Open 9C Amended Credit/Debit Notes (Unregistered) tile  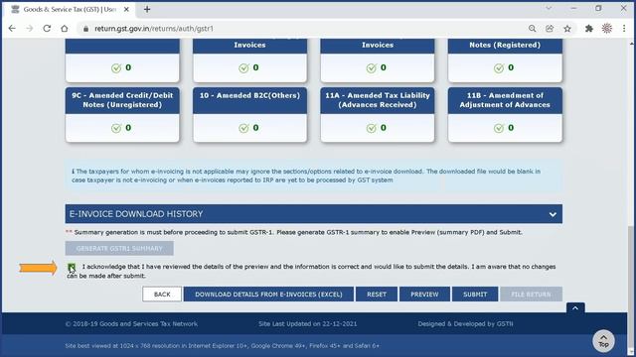coord(122,115)
